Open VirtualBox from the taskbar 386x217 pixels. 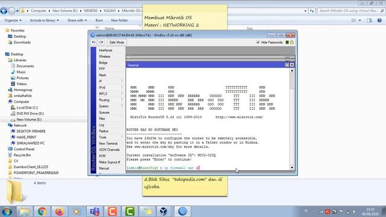[x=163, y=212]
